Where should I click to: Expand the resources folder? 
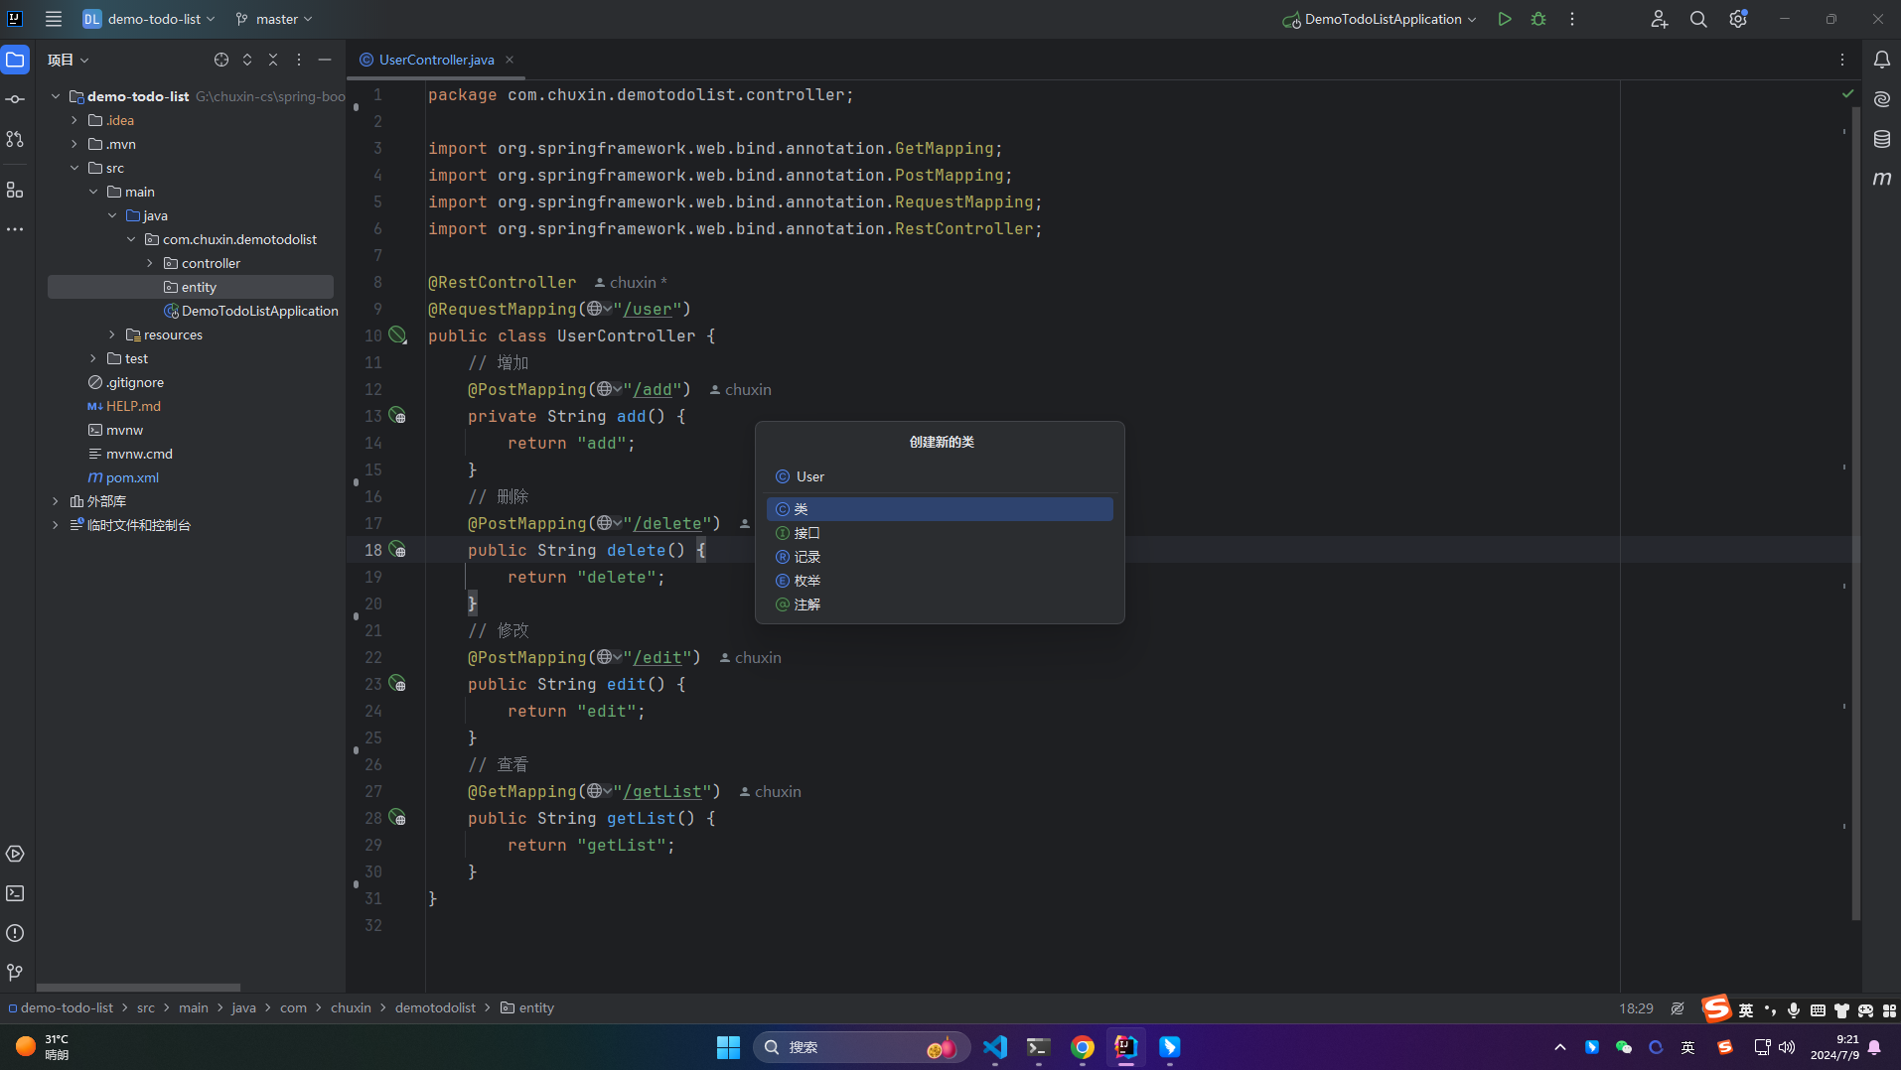pyautogui.click(x=112, y=334)
